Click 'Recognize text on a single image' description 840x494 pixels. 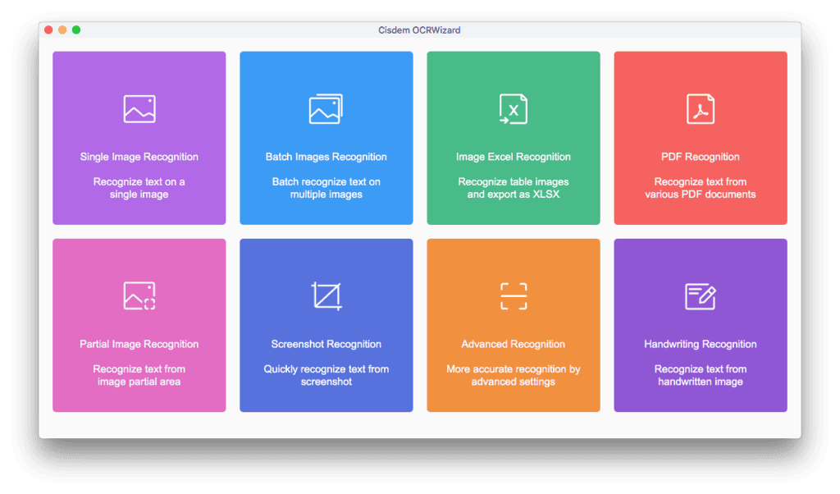(x=139, y=188)
